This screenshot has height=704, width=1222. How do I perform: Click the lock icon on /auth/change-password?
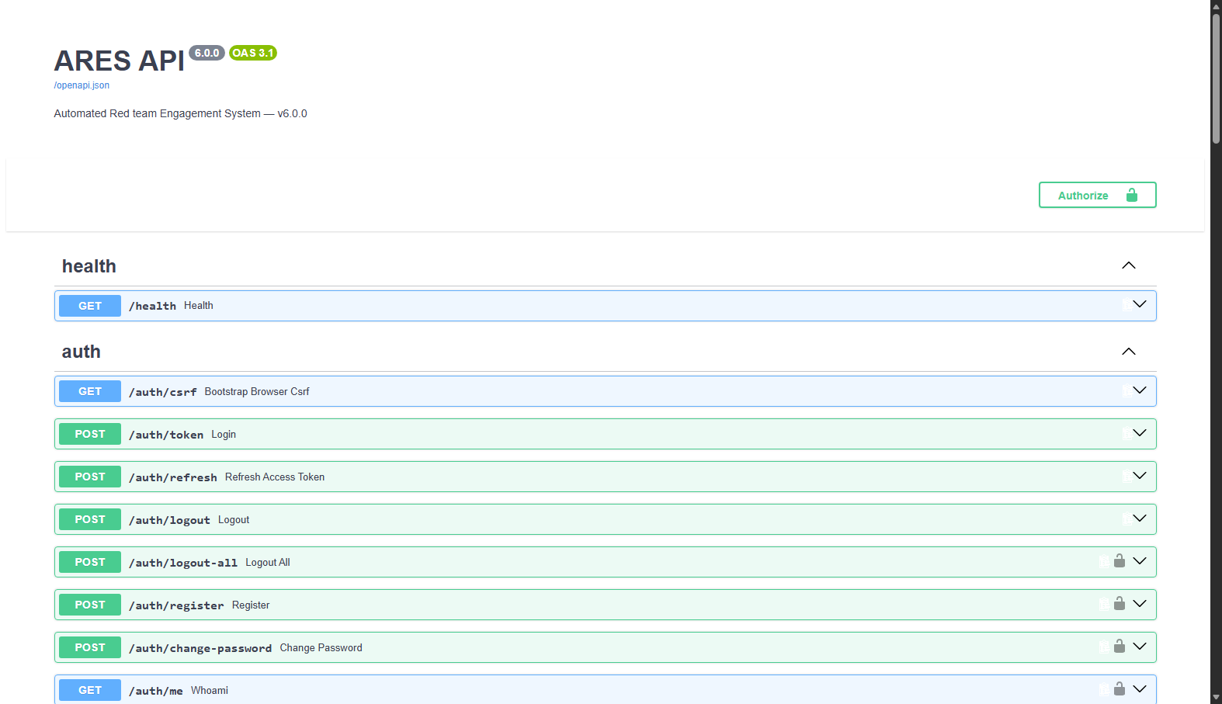(1120, 646)
